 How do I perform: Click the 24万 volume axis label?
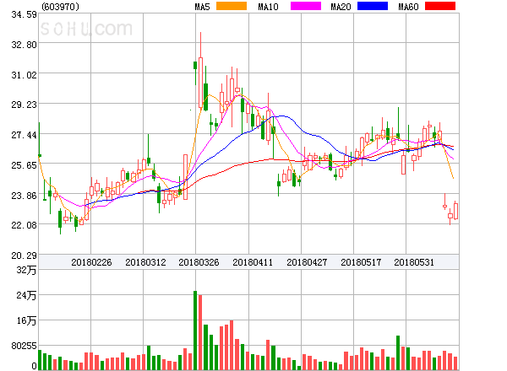click(x=26, y=295)
